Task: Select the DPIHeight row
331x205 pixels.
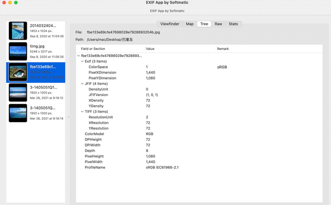Action: tap(199, 140)
